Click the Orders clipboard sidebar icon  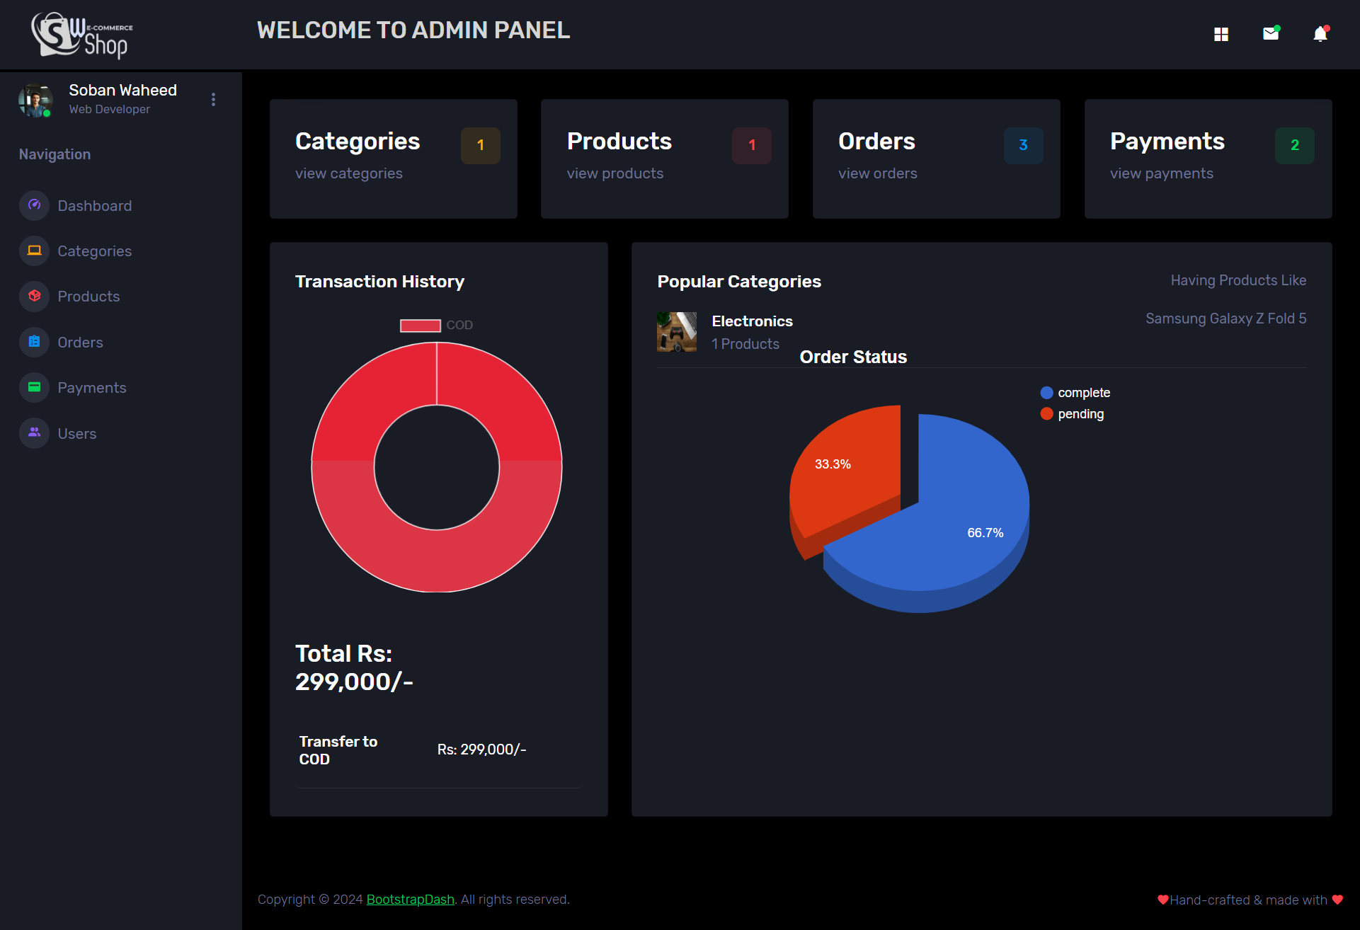coord(34,342)
